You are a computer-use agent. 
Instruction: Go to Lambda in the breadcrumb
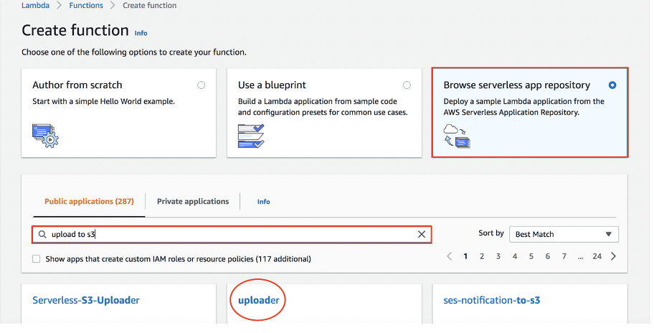[x=35, y=6]
